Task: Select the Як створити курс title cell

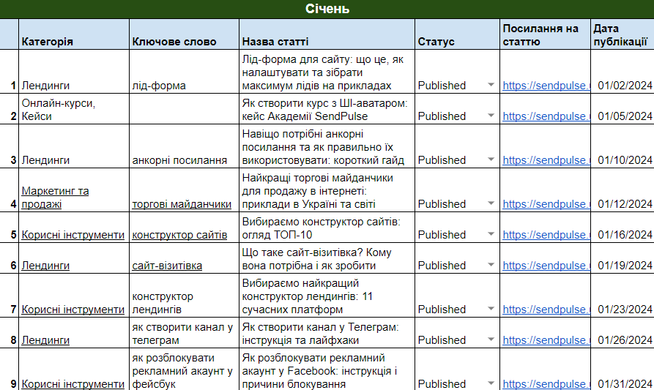Action: click(327, 109)
